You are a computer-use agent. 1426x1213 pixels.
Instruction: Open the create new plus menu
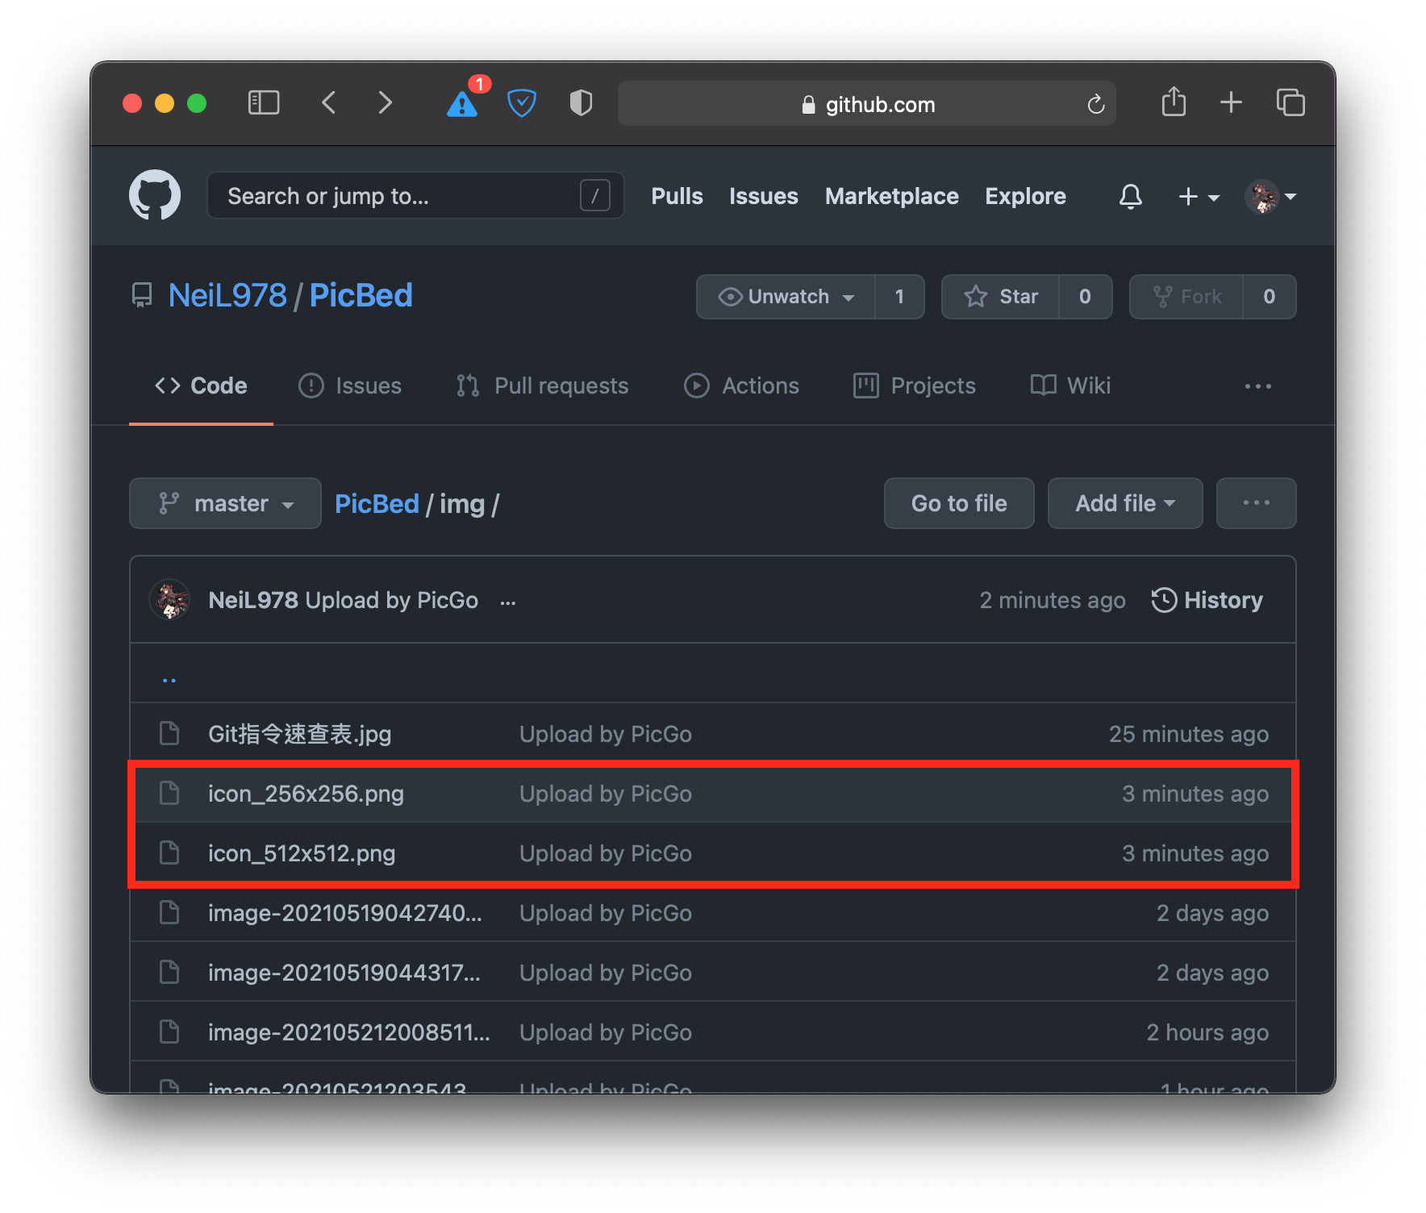coord(1199,196)
